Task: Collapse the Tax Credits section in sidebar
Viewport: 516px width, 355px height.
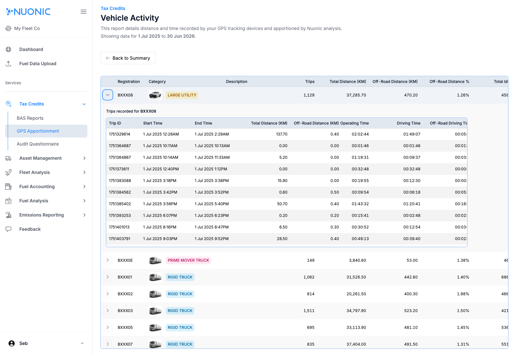Action: pos(84,104)
